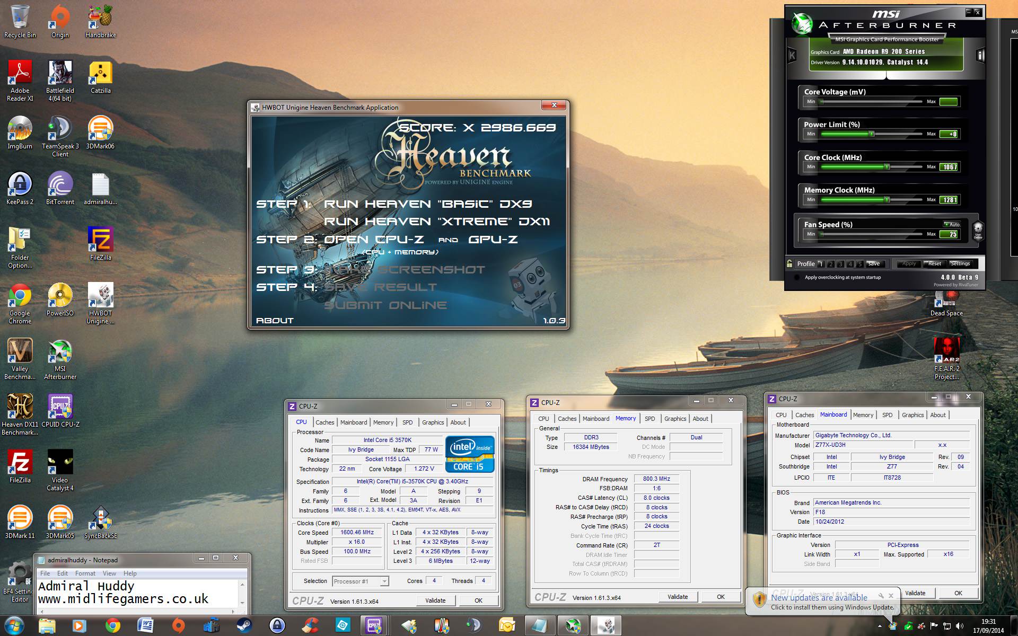Open Google Chrome desktop shortcut
The width and height of the screenshot is (1018, 636).
[x=20, y=303]
